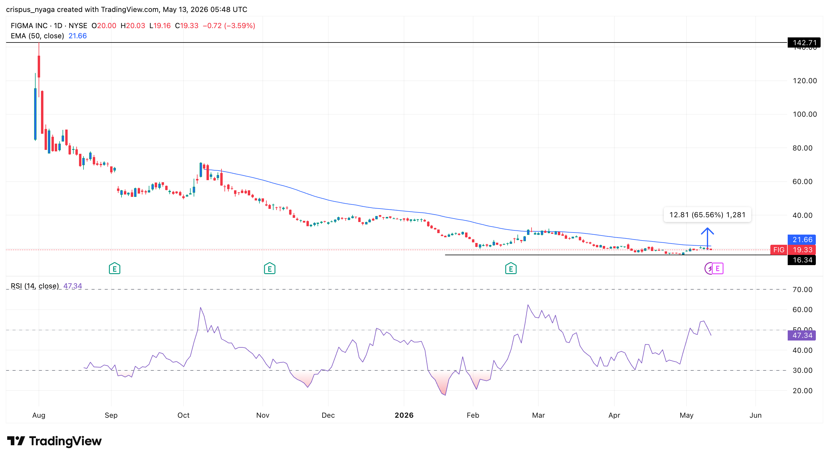Click the 80.00 price axis label

803,148
